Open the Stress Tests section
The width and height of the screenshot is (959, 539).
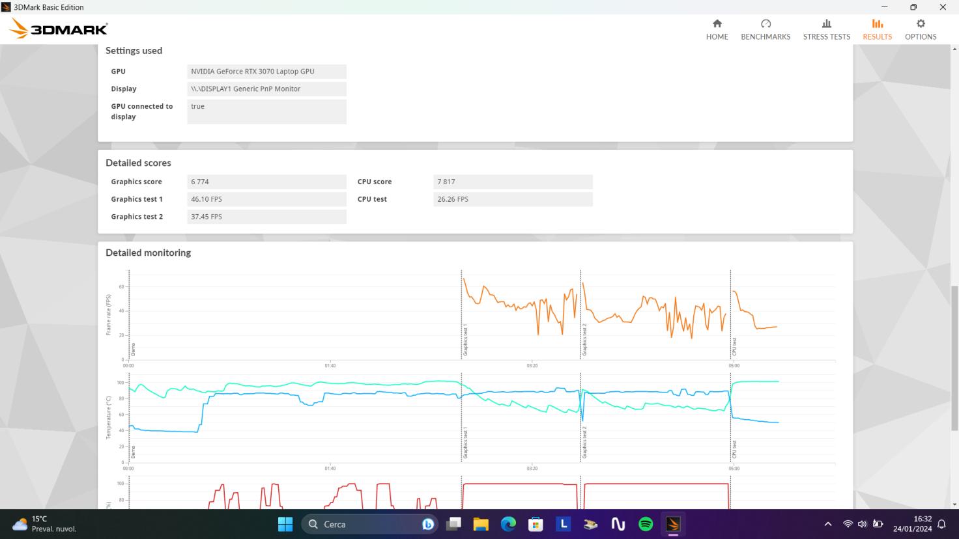[x=826, y=29]
